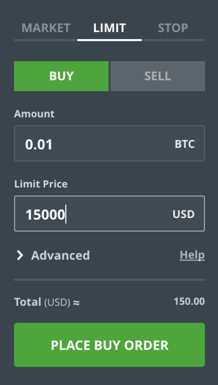
Task: Focus the Limit Price input field
Action: pos(110,214)
